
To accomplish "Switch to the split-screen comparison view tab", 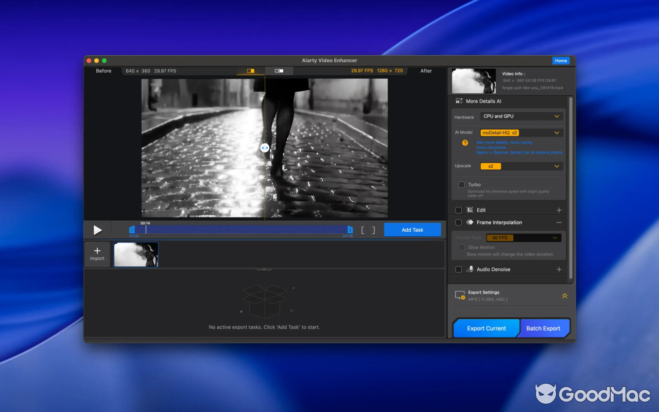I will [x=279, y=71].
